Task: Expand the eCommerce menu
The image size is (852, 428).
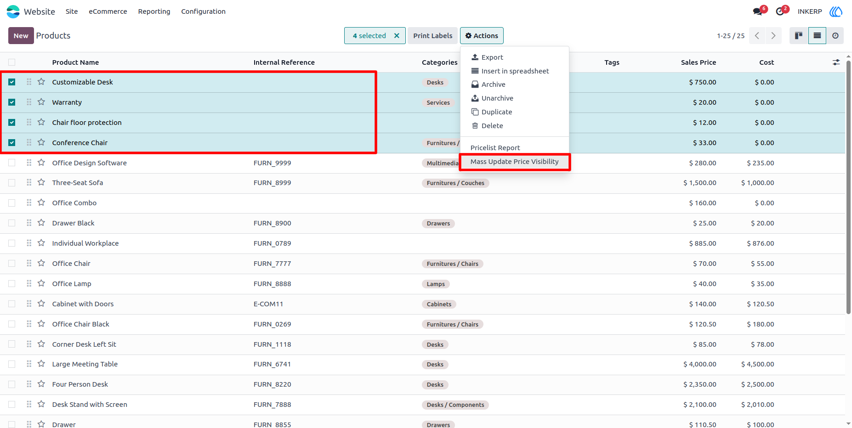Action: [108, 11]
